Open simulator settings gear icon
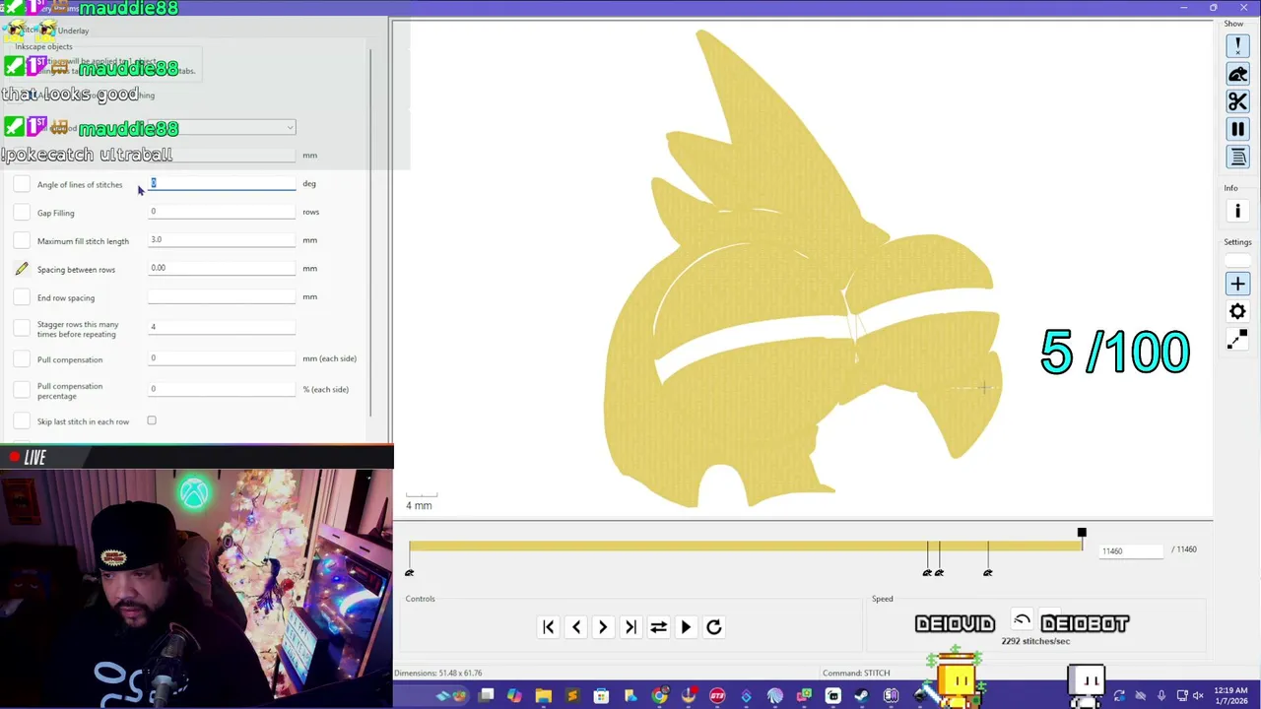1261x709 pixels. point(1237,311)
